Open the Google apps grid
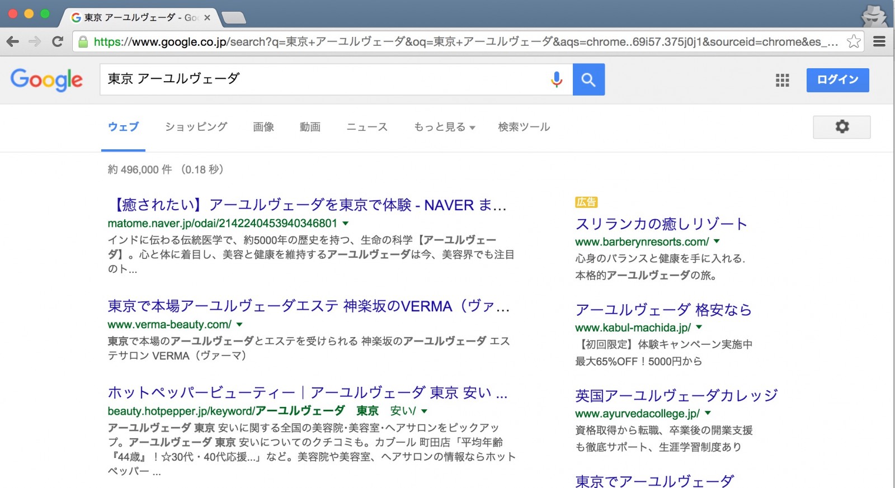Viewport: 895px width, 488px height. [x=783, y=80]
